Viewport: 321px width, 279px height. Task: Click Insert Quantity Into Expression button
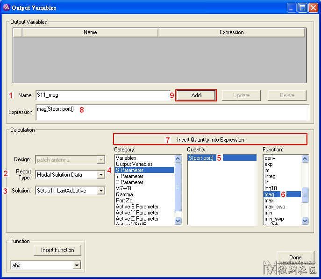(210, 139)
